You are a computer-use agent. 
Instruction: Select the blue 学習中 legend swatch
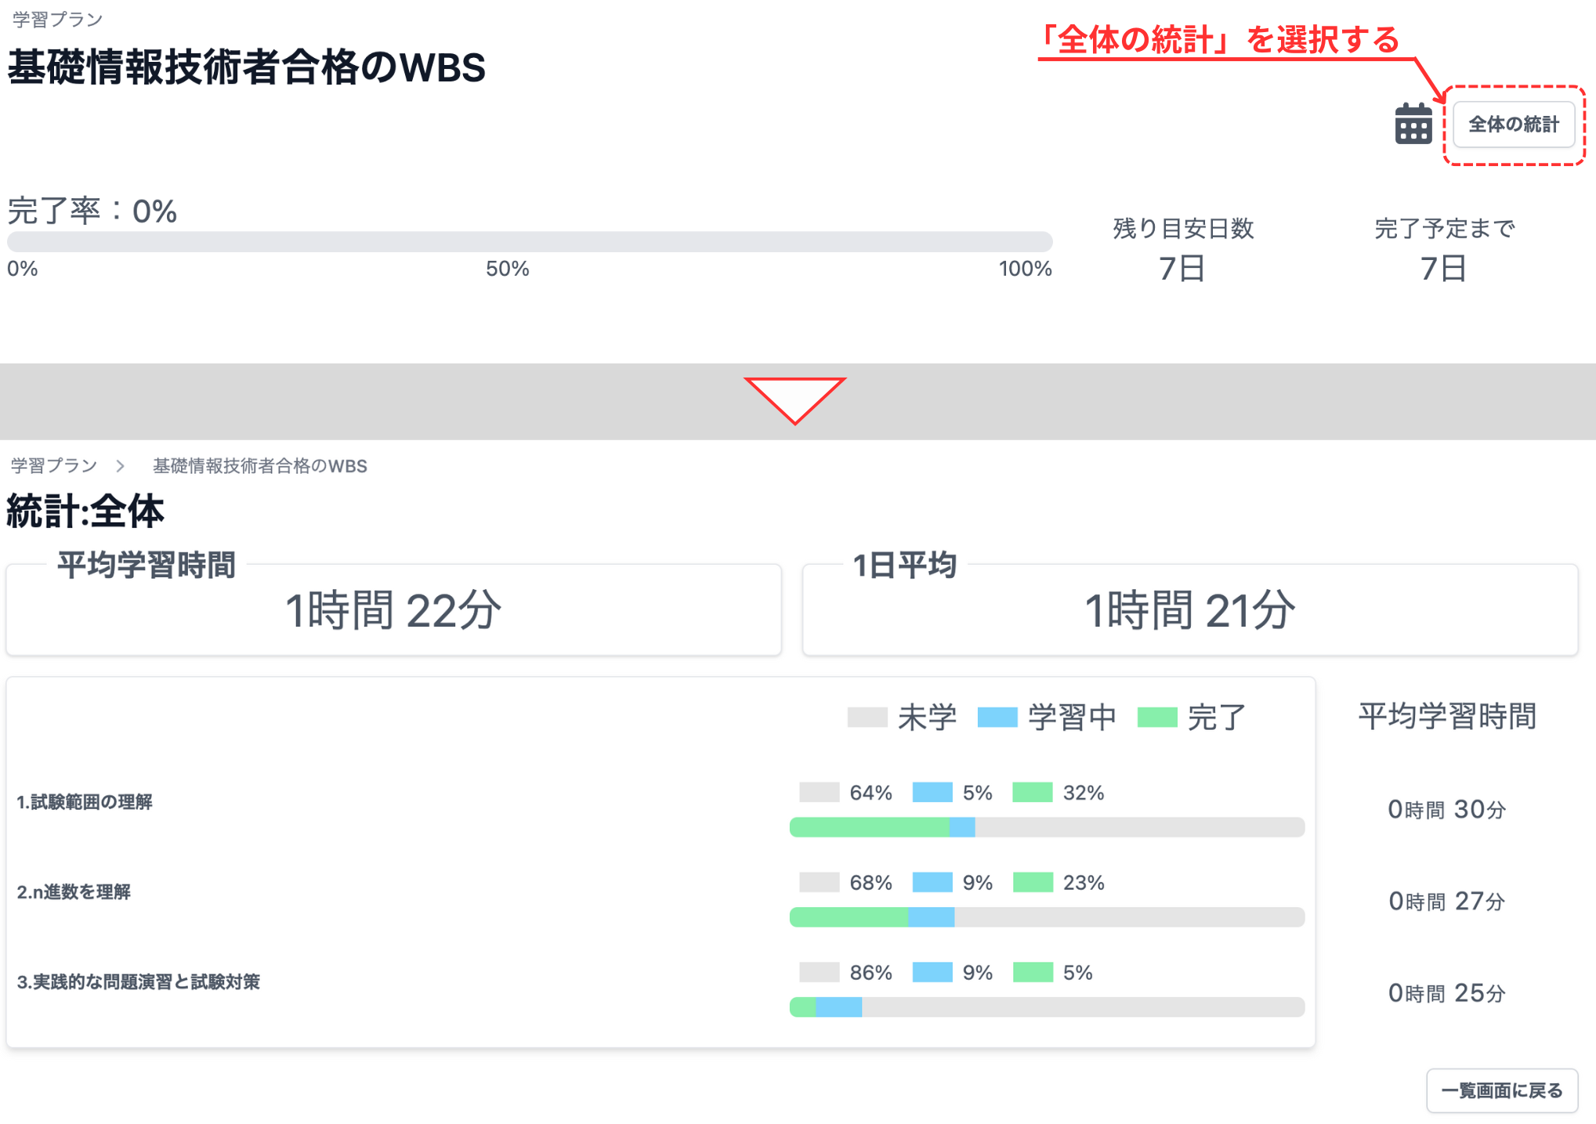point(997,717)
